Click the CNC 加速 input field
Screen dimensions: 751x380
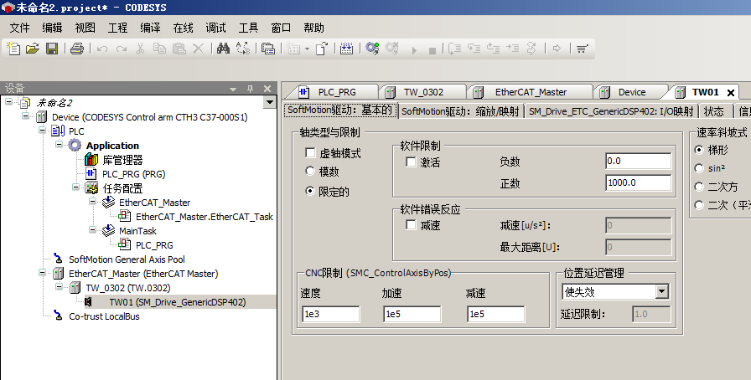(412, 314)
